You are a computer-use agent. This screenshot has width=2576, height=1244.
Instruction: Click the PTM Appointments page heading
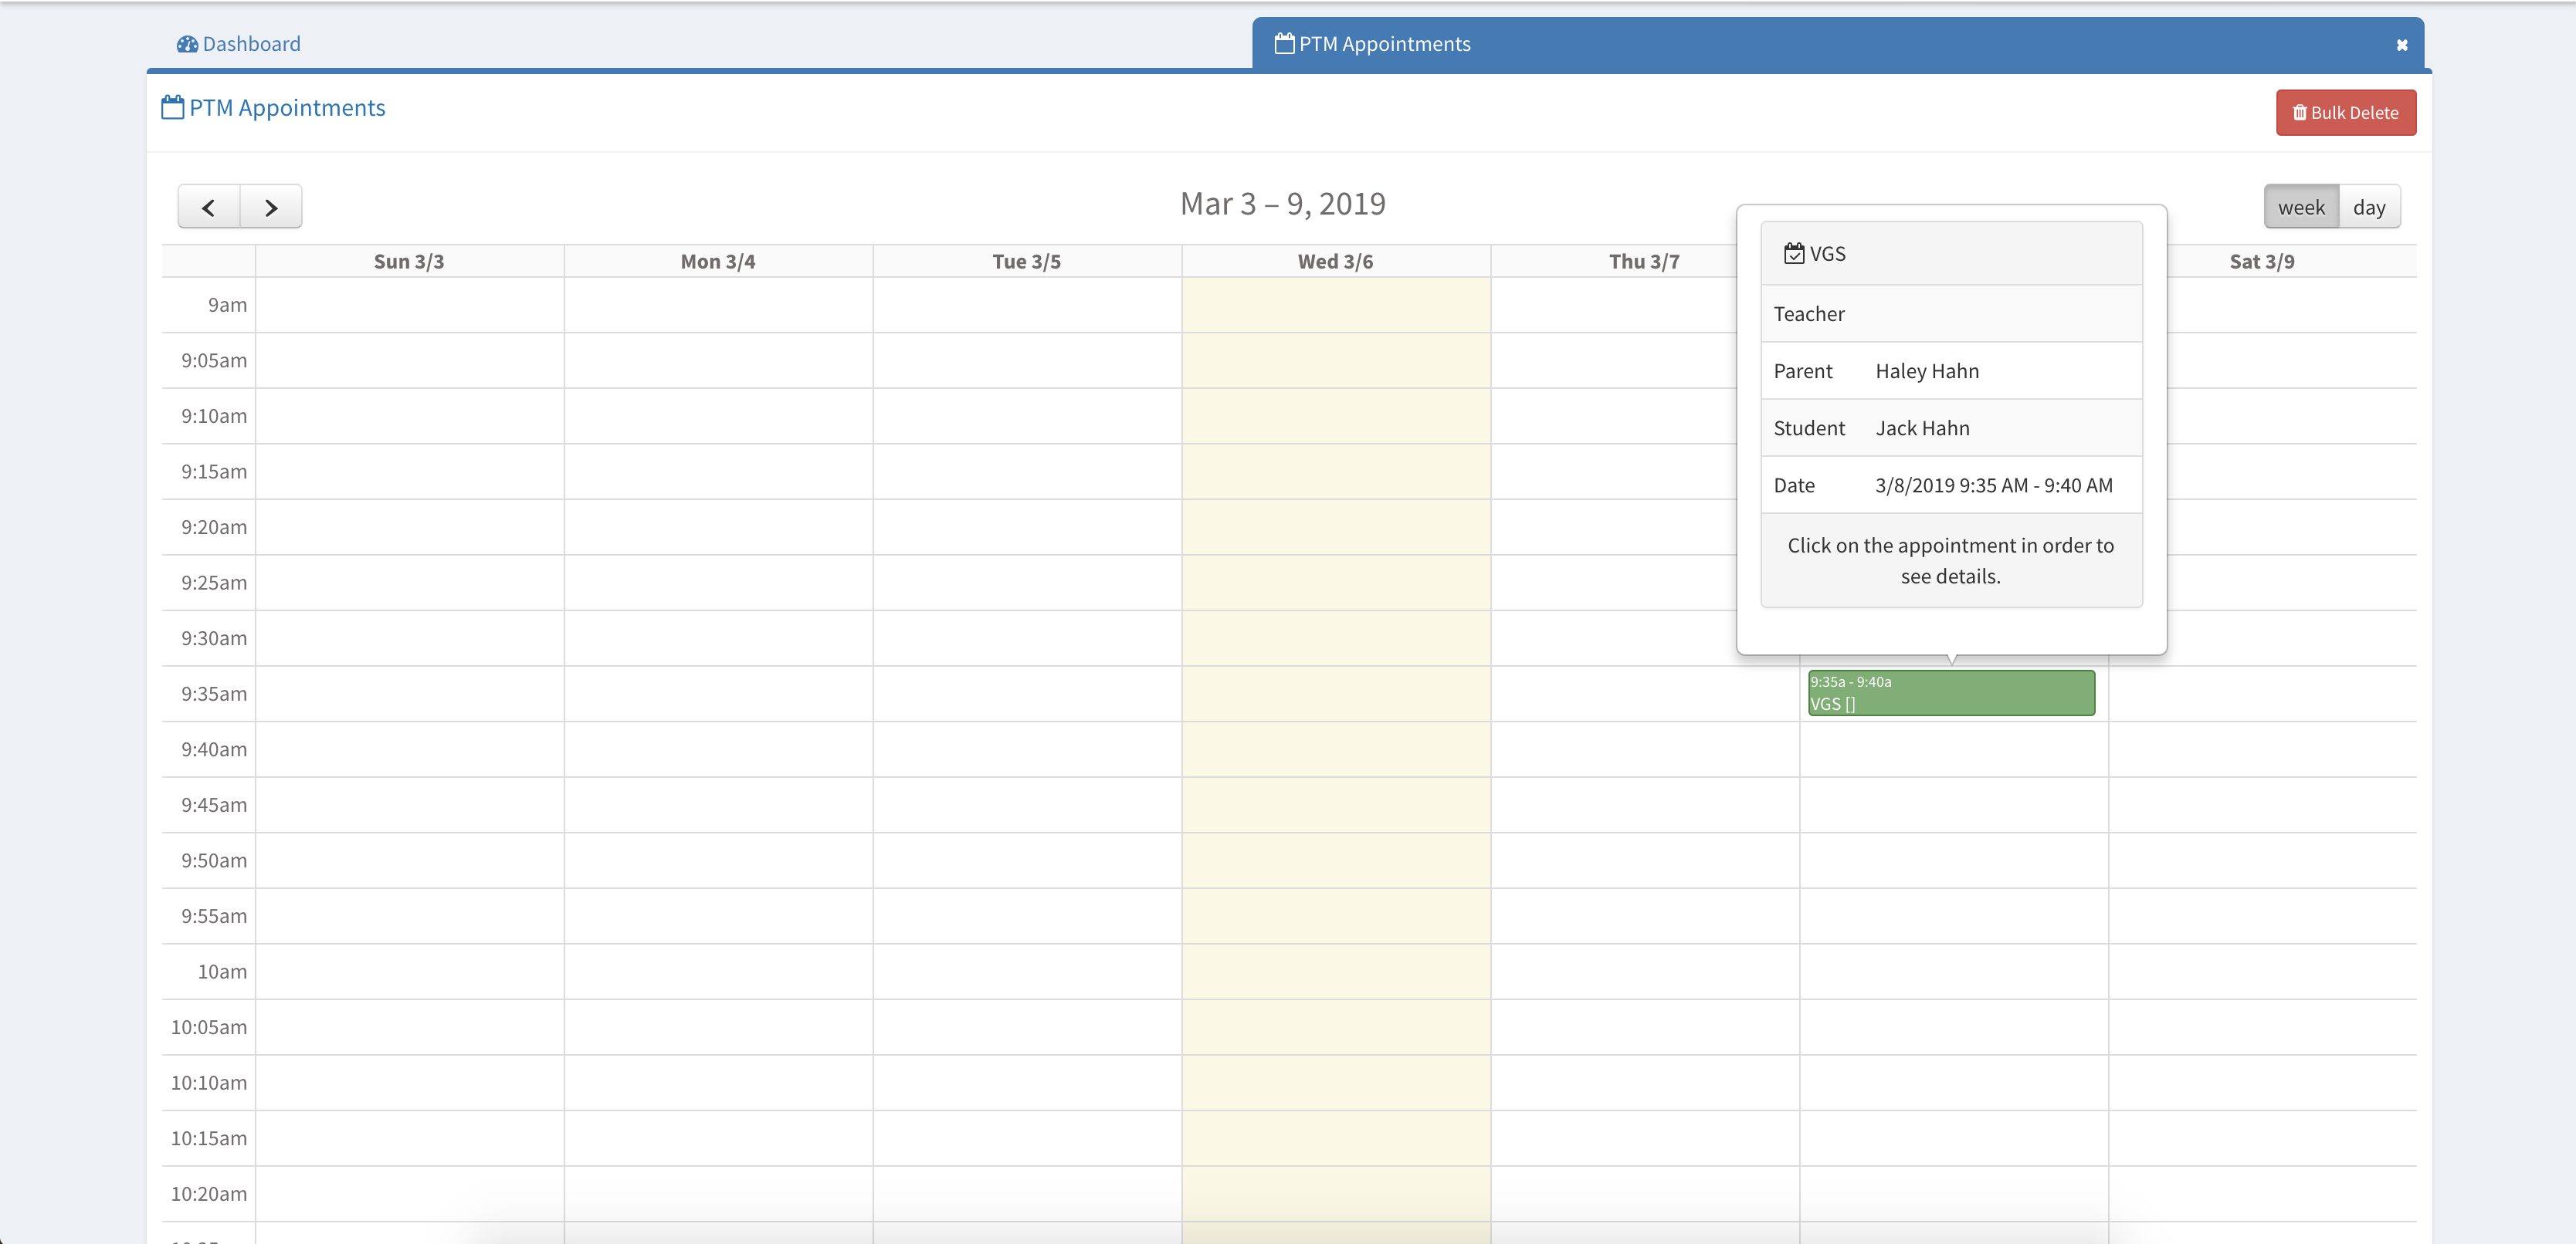[286, 108]
